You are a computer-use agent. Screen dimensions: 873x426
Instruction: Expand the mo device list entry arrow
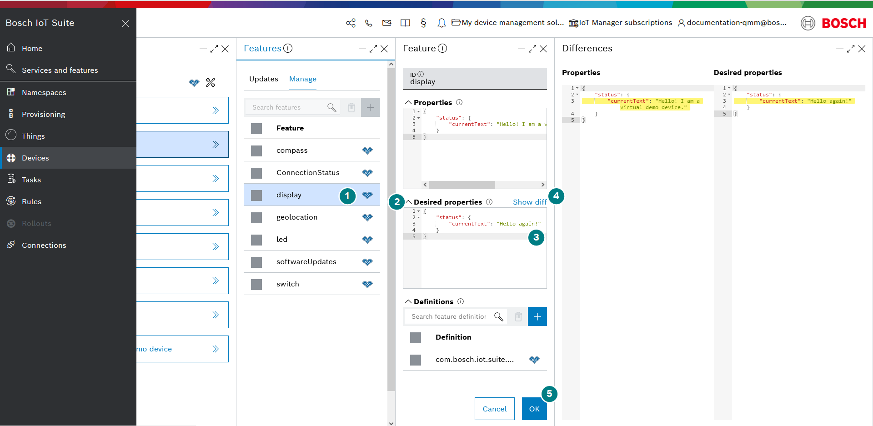pos(216,349)
